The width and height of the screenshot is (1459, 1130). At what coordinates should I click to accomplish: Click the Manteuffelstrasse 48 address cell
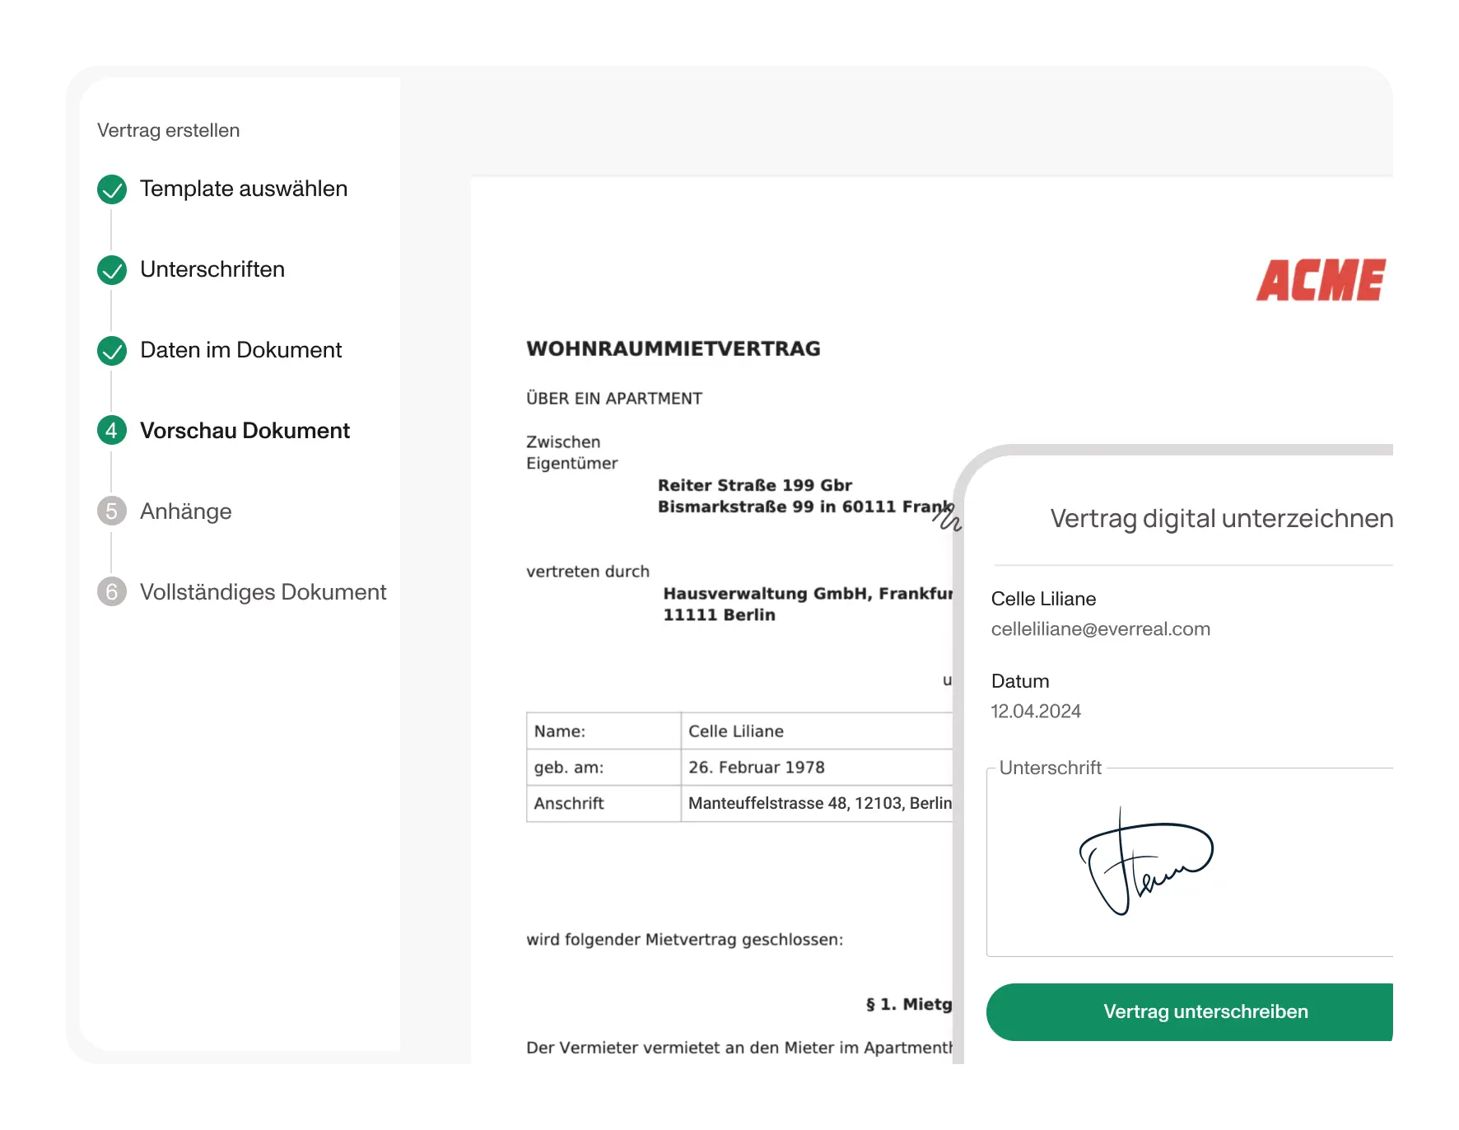click(817, 804)
